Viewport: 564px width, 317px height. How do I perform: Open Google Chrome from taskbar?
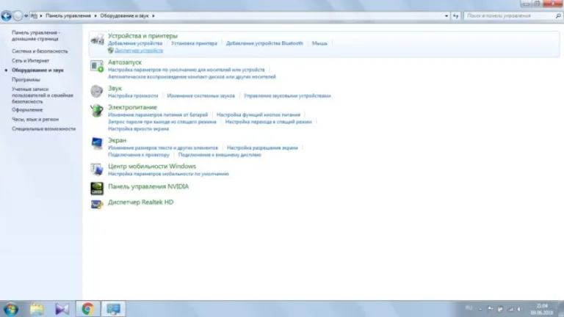88,309
